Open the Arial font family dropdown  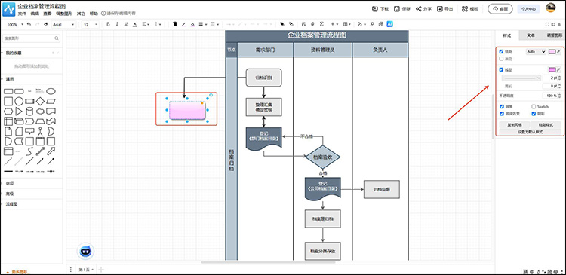click(x=63, y=25)
